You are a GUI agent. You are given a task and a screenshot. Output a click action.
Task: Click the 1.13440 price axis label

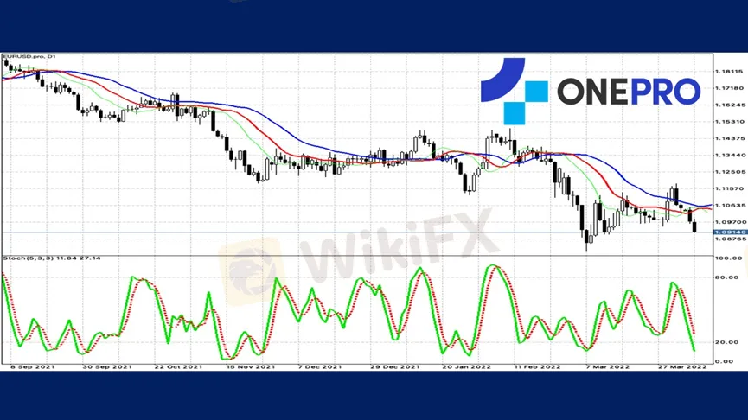click(x=728, y=155)
